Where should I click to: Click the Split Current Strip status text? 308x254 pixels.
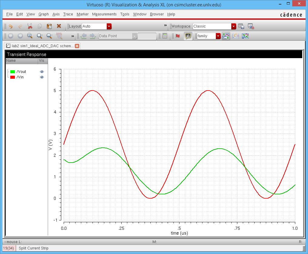click(33, 248)
